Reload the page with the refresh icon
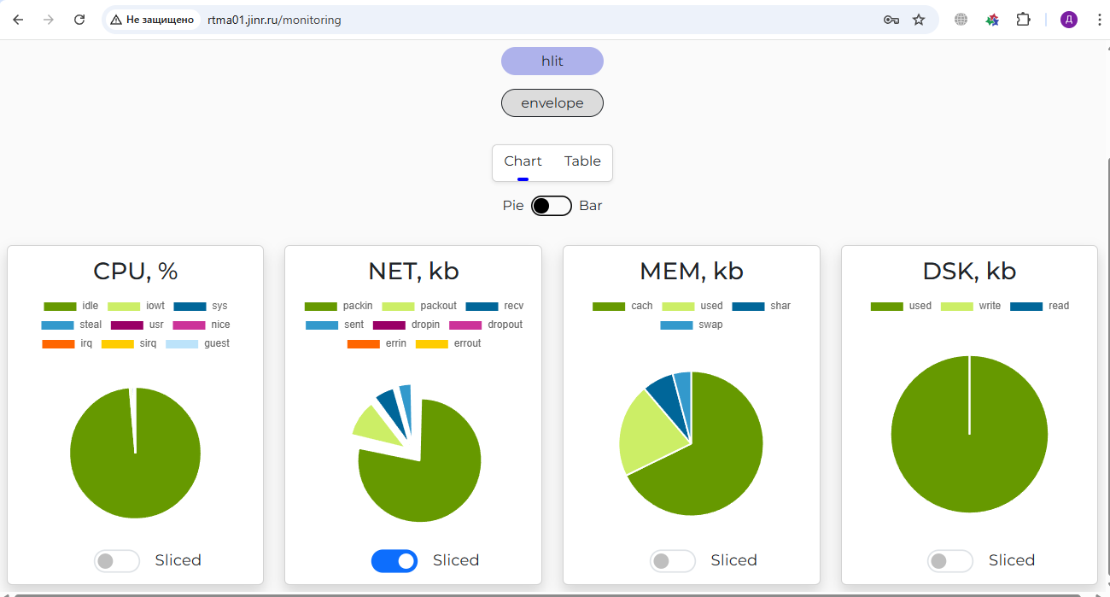 point(79,20)
